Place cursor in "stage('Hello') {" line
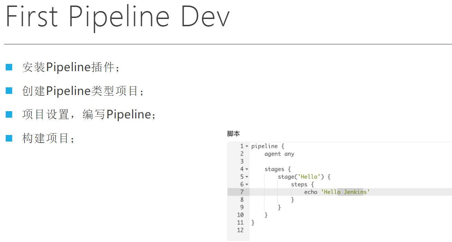Viewport: 452px width, 242px height. [x=304, y=177]
